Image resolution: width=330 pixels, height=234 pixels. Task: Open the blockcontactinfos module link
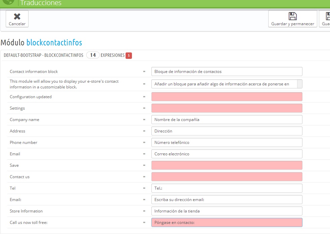54,42
